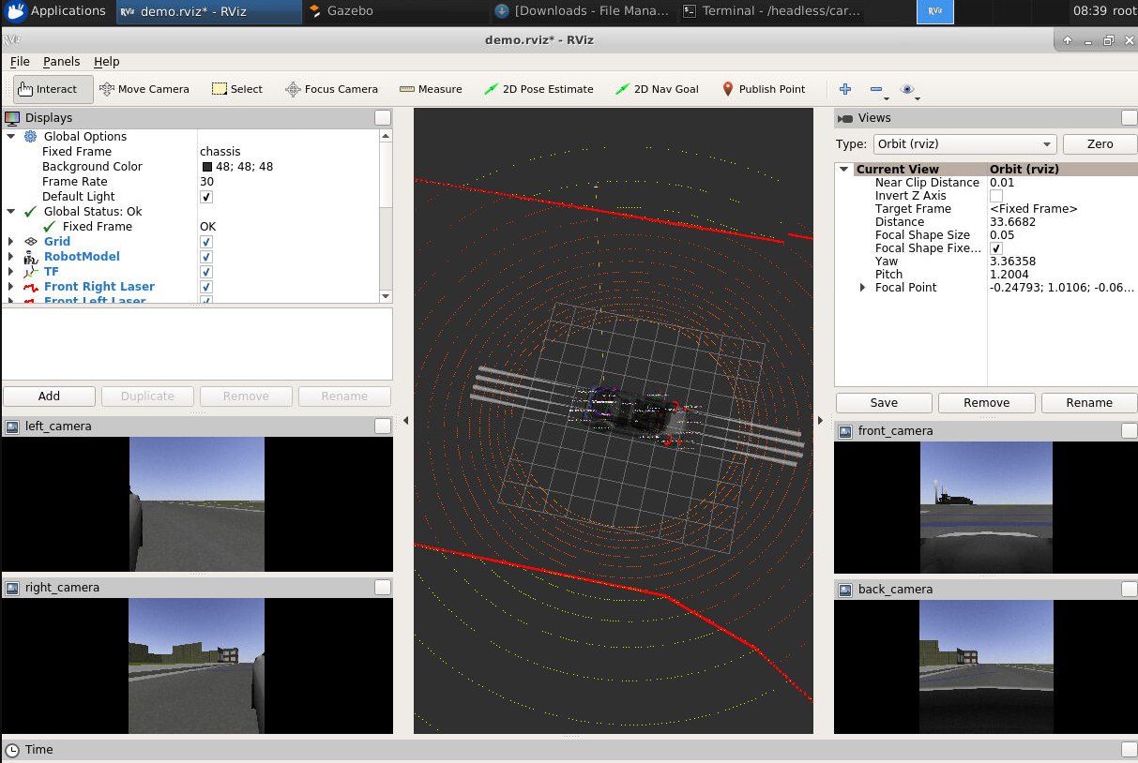Image resolution: width=1138 pixels, height=763 pixels.
Task: Select the Interact tool
Action: 53,89
